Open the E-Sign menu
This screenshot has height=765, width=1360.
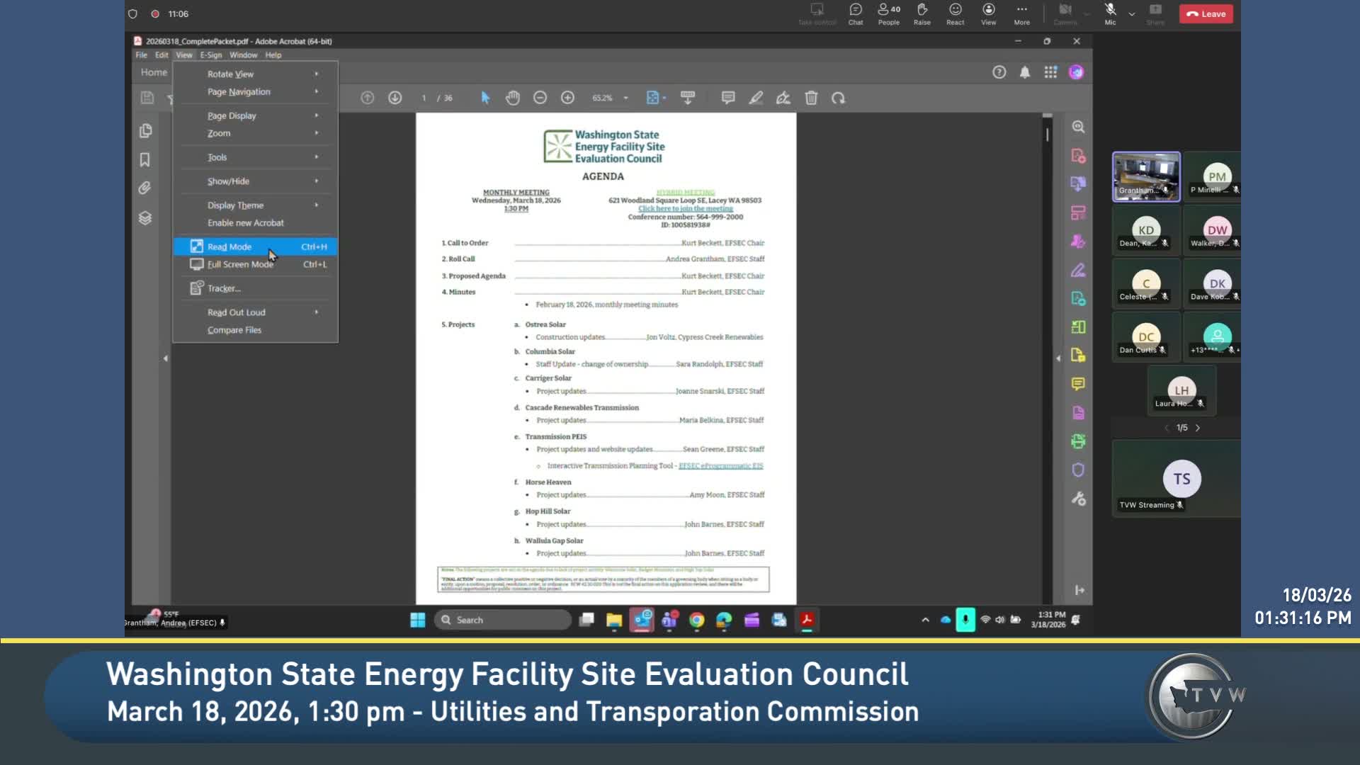click(x=210, y=55)
